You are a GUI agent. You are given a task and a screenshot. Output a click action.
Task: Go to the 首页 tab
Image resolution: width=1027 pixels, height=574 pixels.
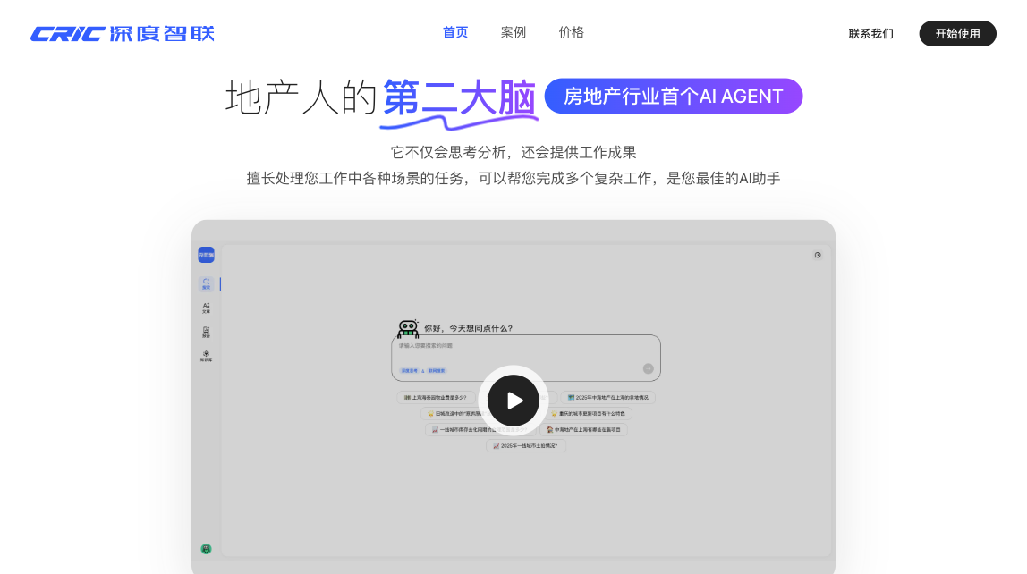tap(455, 32)
